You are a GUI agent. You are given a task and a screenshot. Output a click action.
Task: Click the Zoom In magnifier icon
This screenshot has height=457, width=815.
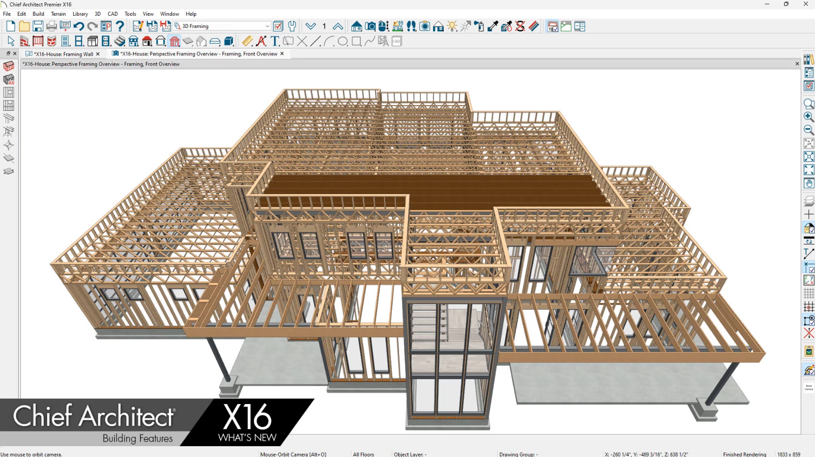[809, 117]
